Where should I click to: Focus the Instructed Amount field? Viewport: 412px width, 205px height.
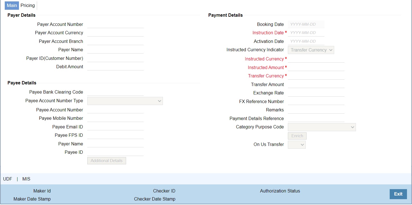pyautogui.click(x=316, y=68)
